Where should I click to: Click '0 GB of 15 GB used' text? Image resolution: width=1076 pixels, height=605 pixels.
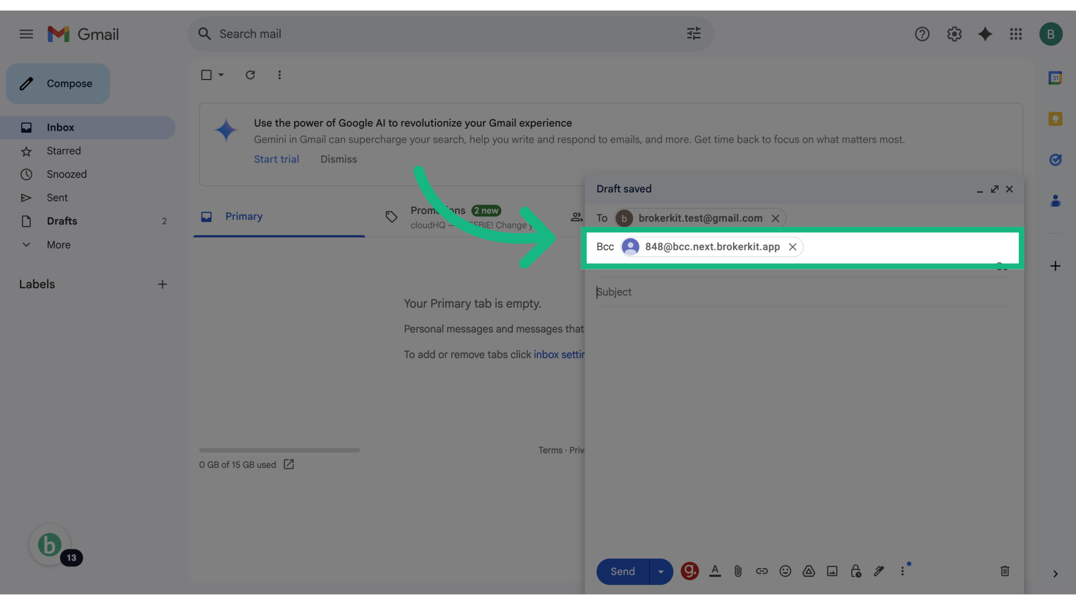coord(238,465)
